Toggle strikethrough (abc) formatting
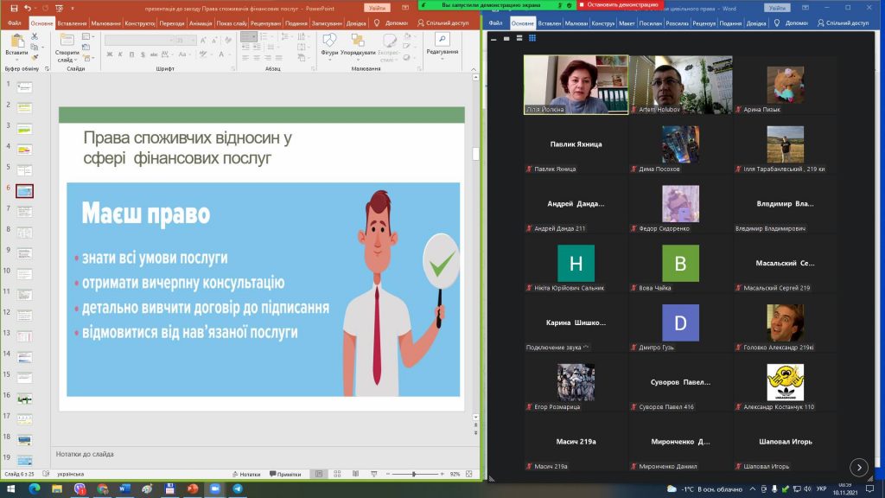Image resolution: width=885 pixels, height=498 pixels. point(154,54)
